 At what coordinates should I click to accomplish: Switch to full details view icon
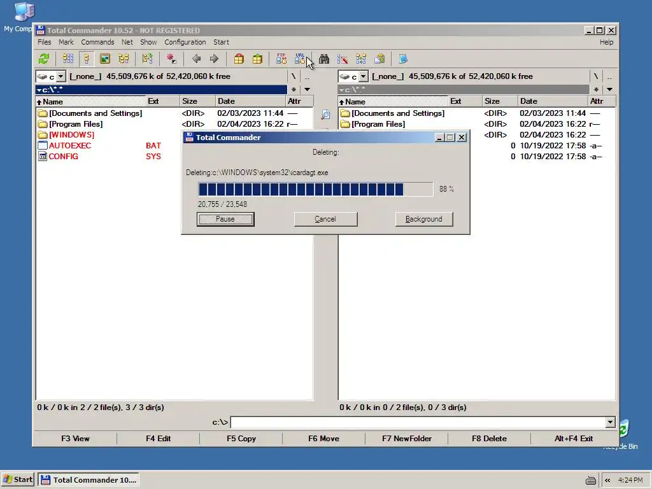pyautogui.click(x=87, y=59)
